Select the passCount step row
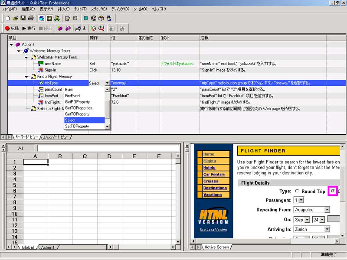This screenshot has height=260, width=347. pyautogui.click(x=177, y=89)
